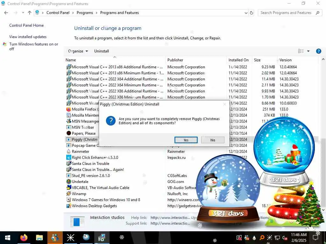Select the Rainmeter droplet icon in list
Screen dimensions: 326x244
[x=69, y=152]
